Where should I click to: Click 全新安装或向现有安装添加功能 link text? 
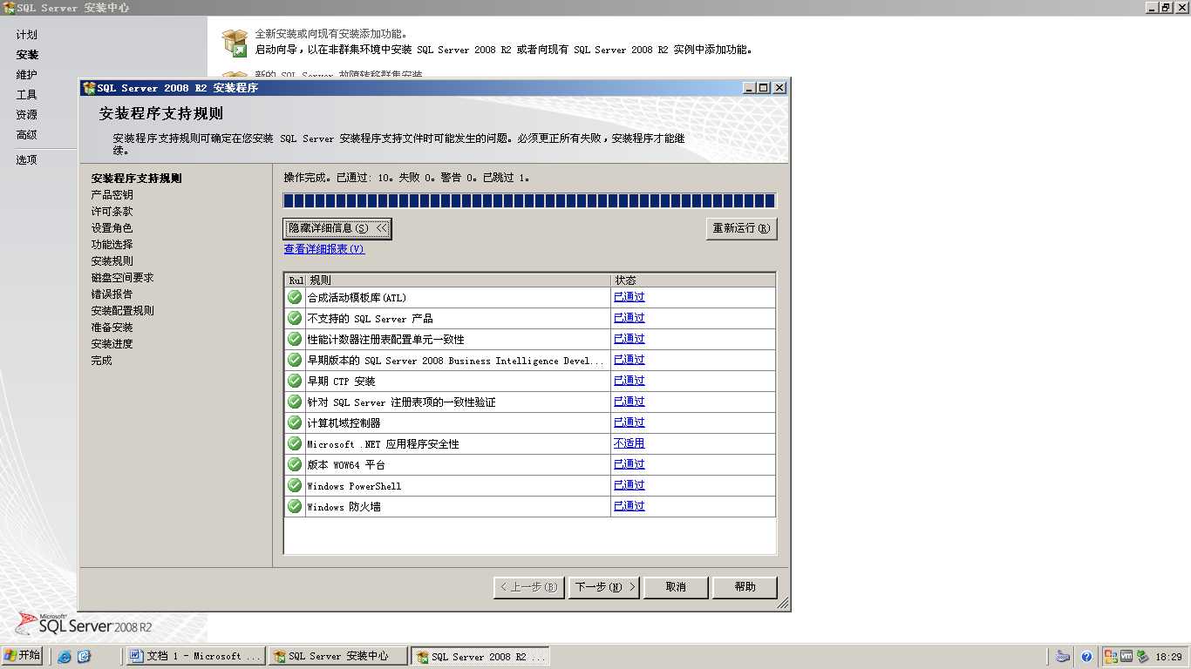(x=330, y=34)
